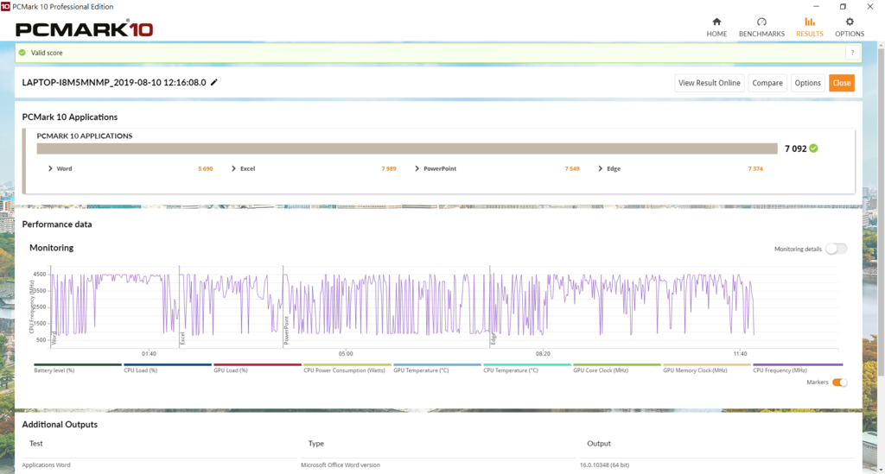Click the PowerPoint marker in chart

[287, 331]
